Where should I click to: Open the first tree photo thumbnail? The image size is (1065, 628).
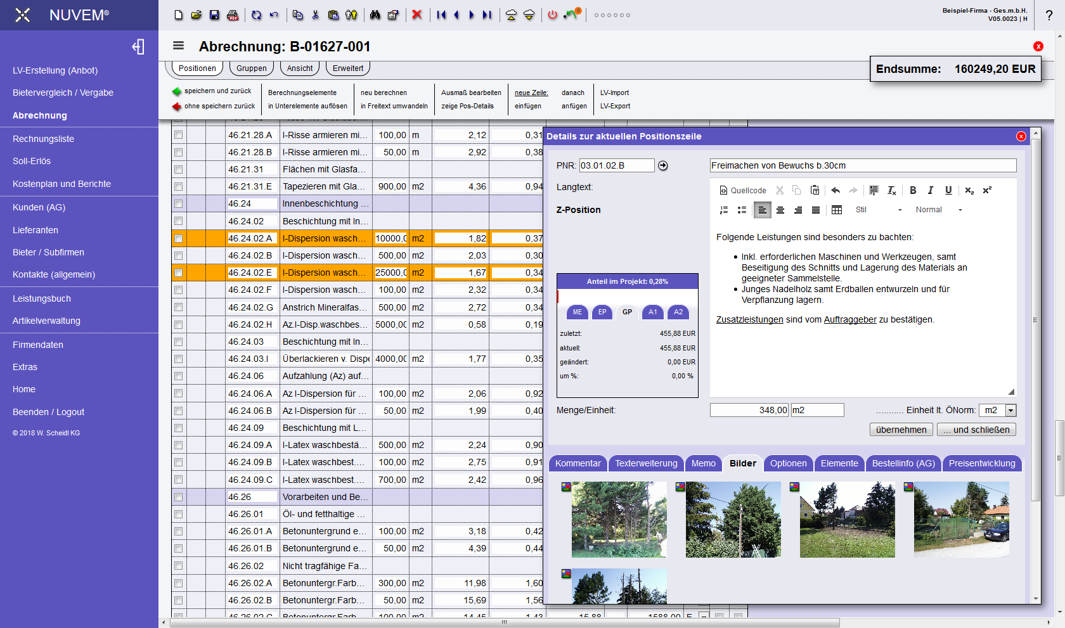point(619,520)
